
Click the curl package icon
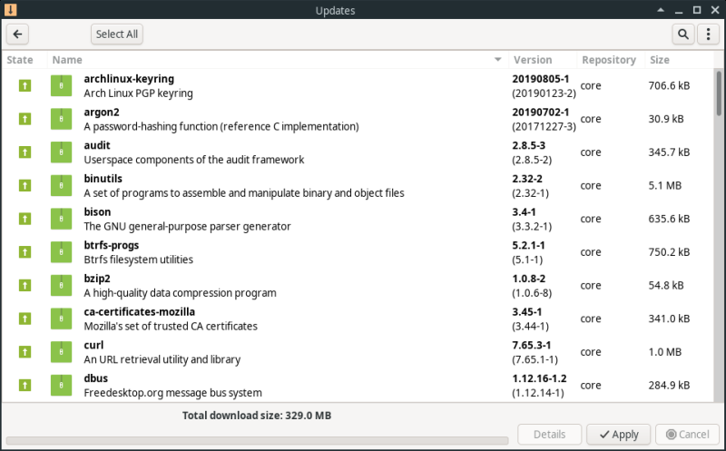pyautogui.click(x=61, y=352)
